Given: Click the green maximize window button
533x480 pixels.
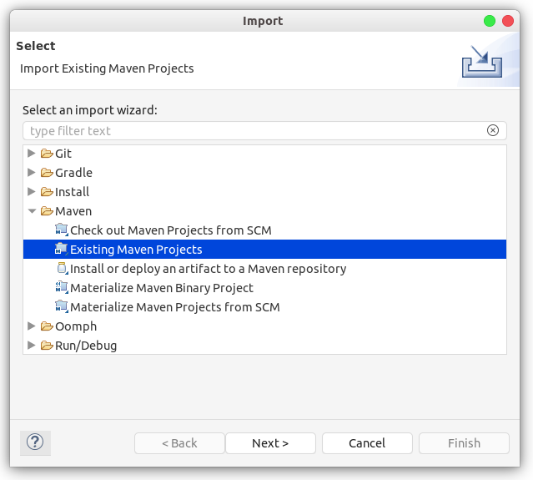Looking at the screenshot, I should (x=490, y=21).
